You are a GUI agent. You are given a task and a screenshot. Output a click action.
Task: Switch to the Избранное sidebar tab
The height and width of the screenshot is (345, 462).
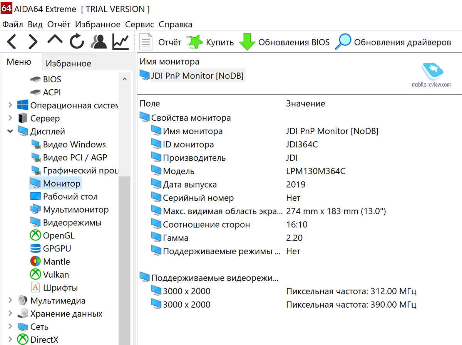pos(68,63)
